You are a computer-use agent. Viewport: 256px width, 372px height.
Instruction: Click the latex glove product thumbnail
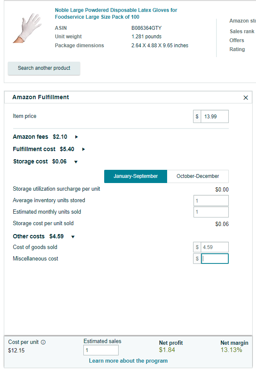[28, 28]
